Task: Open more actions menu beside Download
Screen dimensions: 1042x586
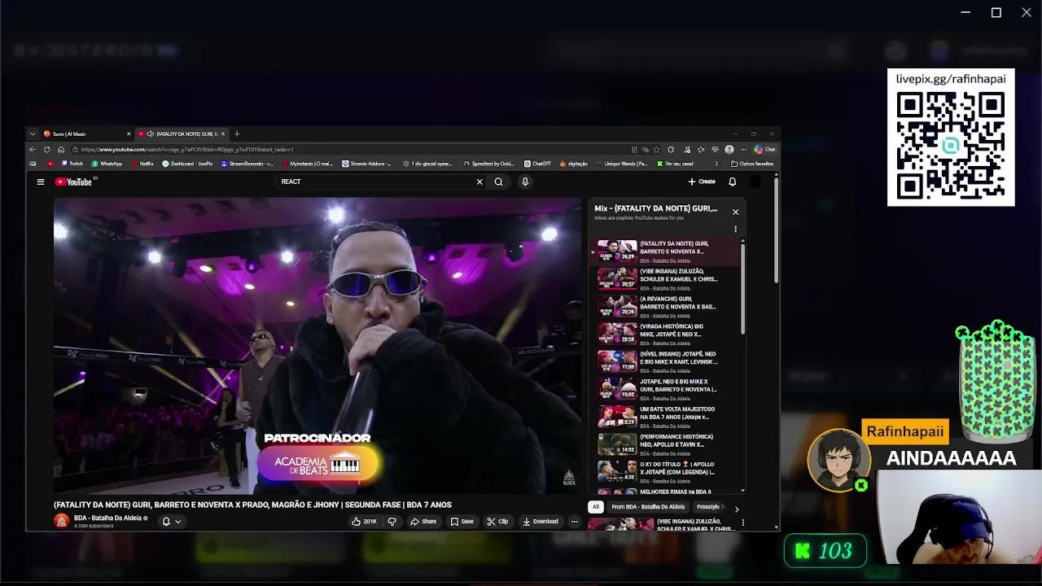Action: (x=574, y=521)
